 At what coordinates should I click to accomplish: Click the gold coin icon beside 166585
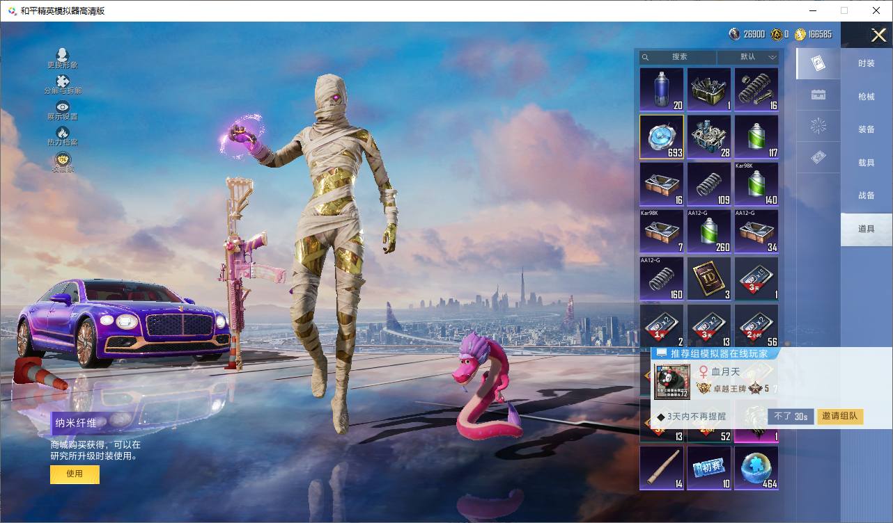800,34
